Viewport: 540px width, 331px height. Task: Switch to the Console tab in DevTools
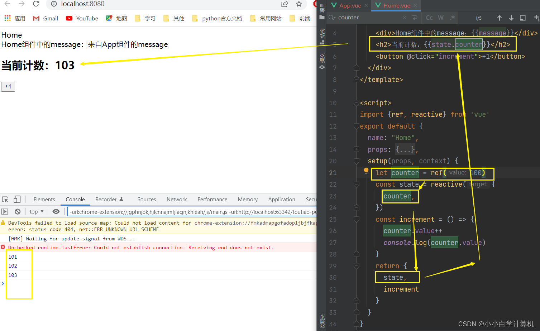coord(75,200)
